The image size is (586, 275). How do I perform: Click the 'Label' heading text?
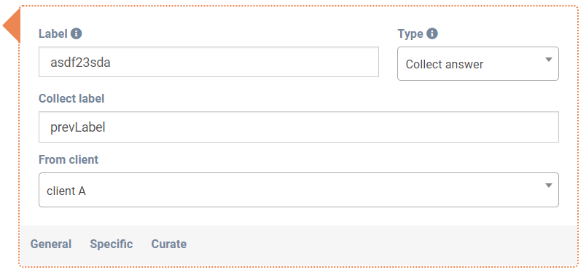[53, 34]
